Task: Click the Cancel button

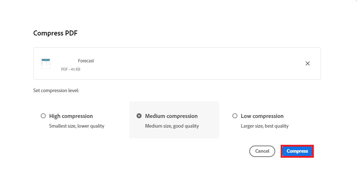Action: (262, 151)
